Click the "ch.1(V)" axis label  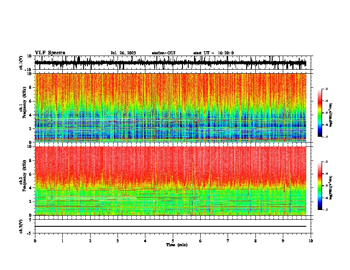click(21, 63)
